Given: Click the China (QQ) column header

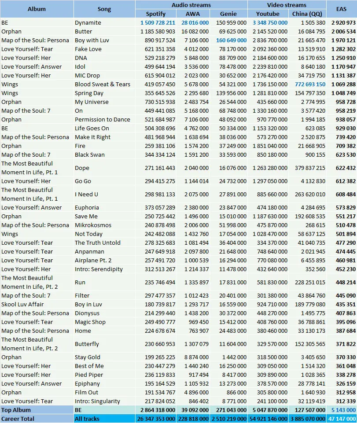Looking at the screenshot, I should pos(307,14).
